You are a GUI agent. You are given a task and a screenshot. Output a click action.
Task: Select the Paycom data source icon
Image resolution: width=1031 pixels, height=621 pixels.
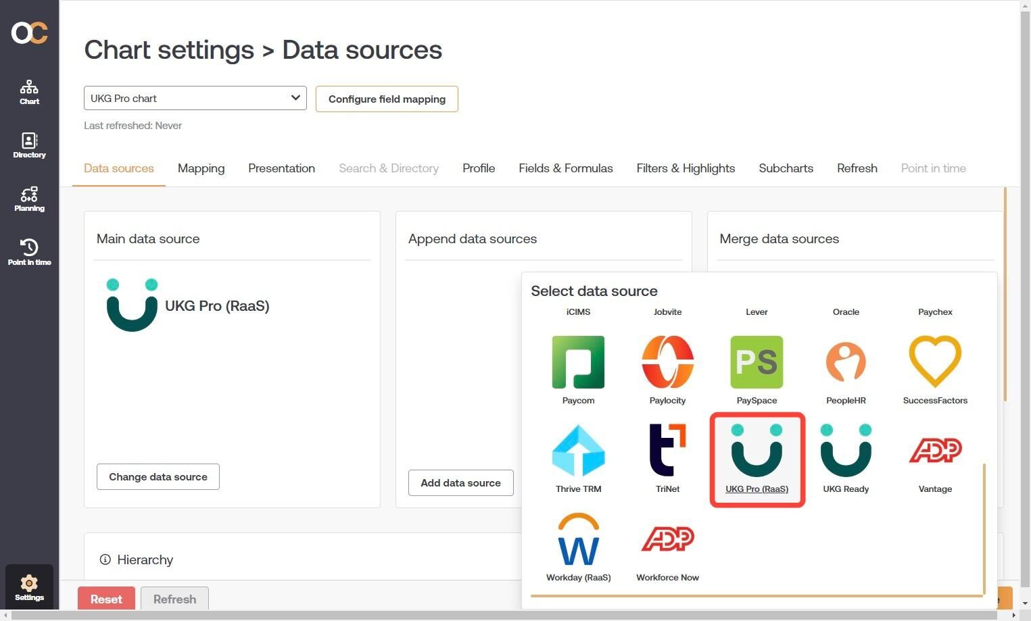(x=578, y=362)
